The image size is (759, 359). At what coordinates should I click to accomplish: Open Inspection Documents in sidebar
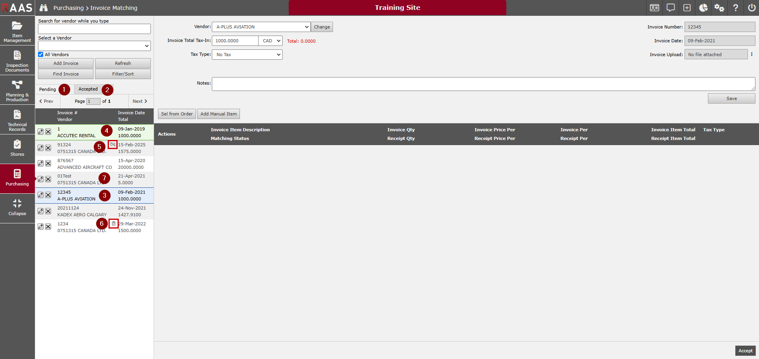(x=17, y=60)
